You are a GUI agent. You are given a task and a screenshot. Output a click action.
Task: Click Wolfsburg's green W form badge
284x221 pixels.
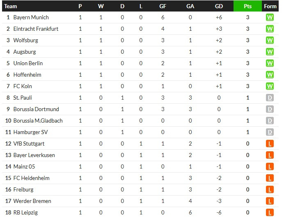[x=270, y=40]
